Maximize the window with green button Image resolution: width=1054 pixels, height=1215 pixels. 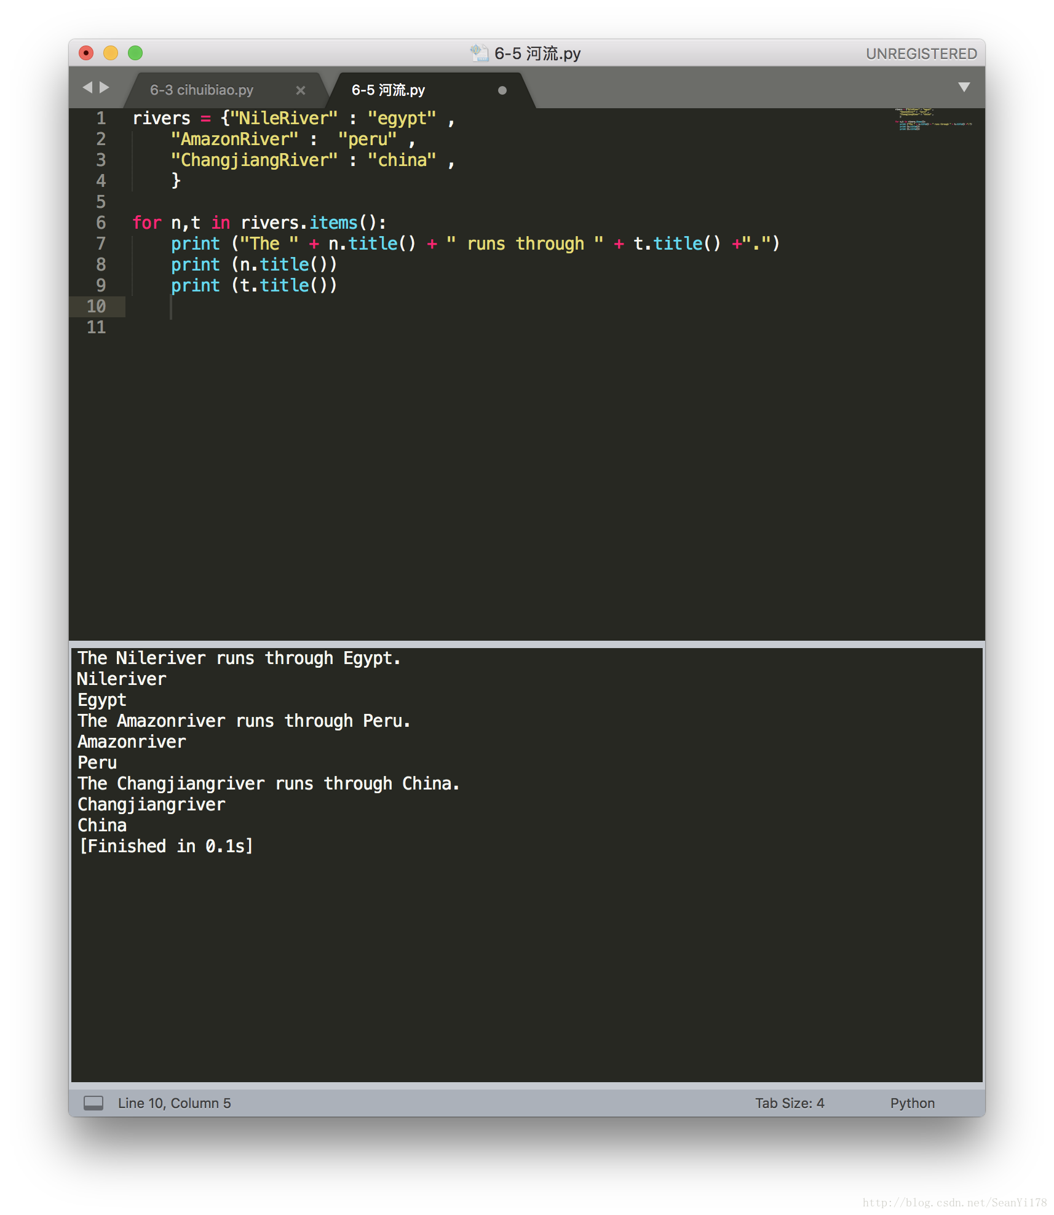135,53
